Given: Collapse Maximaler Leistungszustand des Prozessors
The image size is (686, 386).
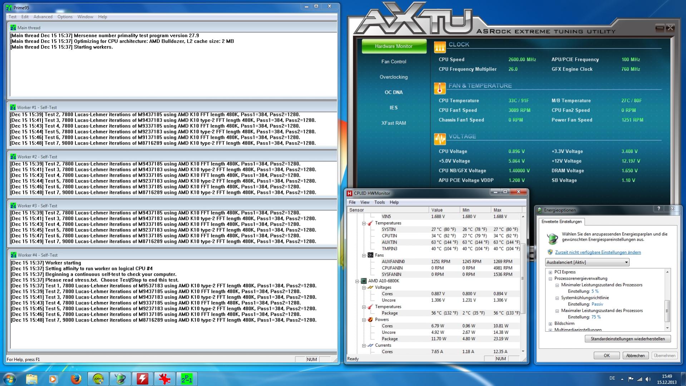Looking at the screenshot, I should [x=557, y=311].
